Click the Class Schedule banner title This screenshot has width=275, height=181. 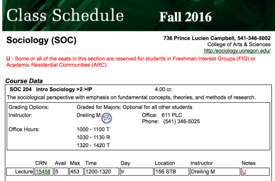(x=65, y=15)
